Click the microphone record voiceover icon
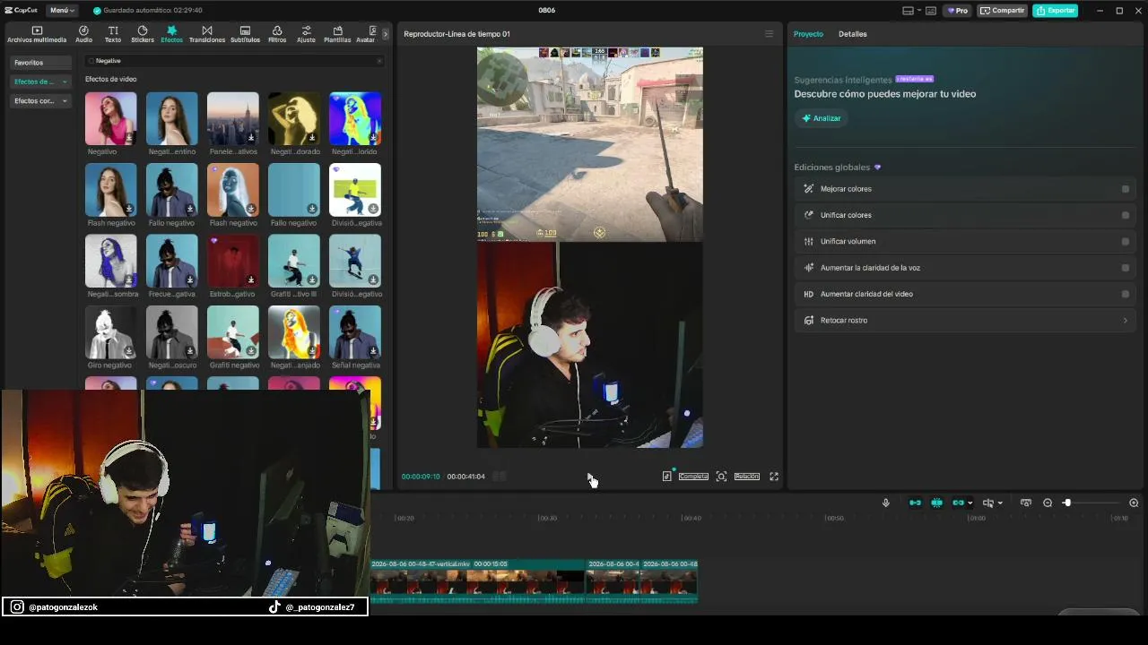 (x=886, y=503)
